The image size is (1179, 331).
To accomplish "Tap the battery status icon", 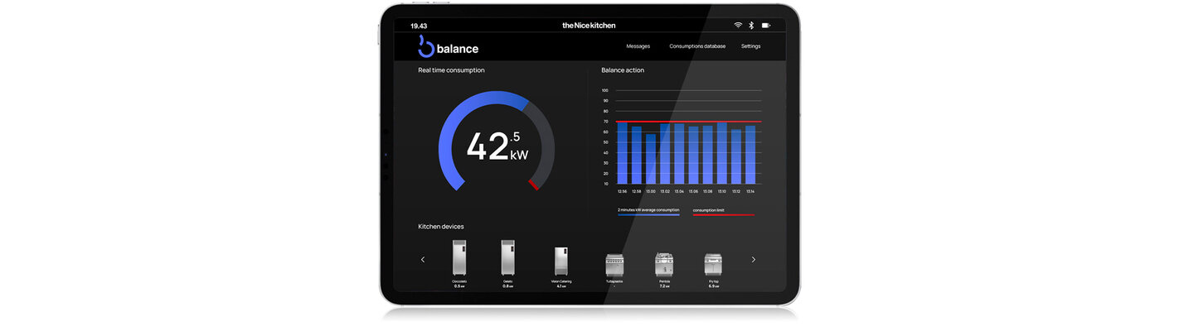I will [x=766, y=26].
